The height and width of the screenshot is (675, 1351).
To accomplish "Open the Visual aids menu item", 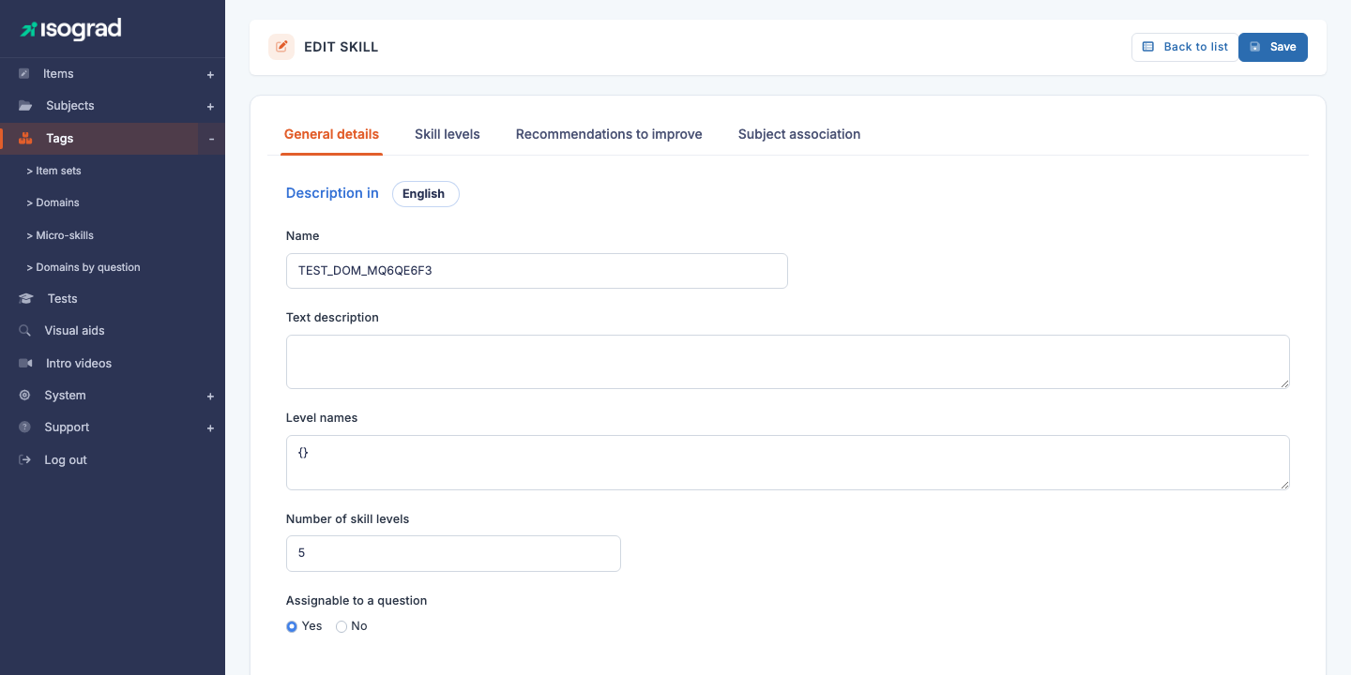I will 75,330.
